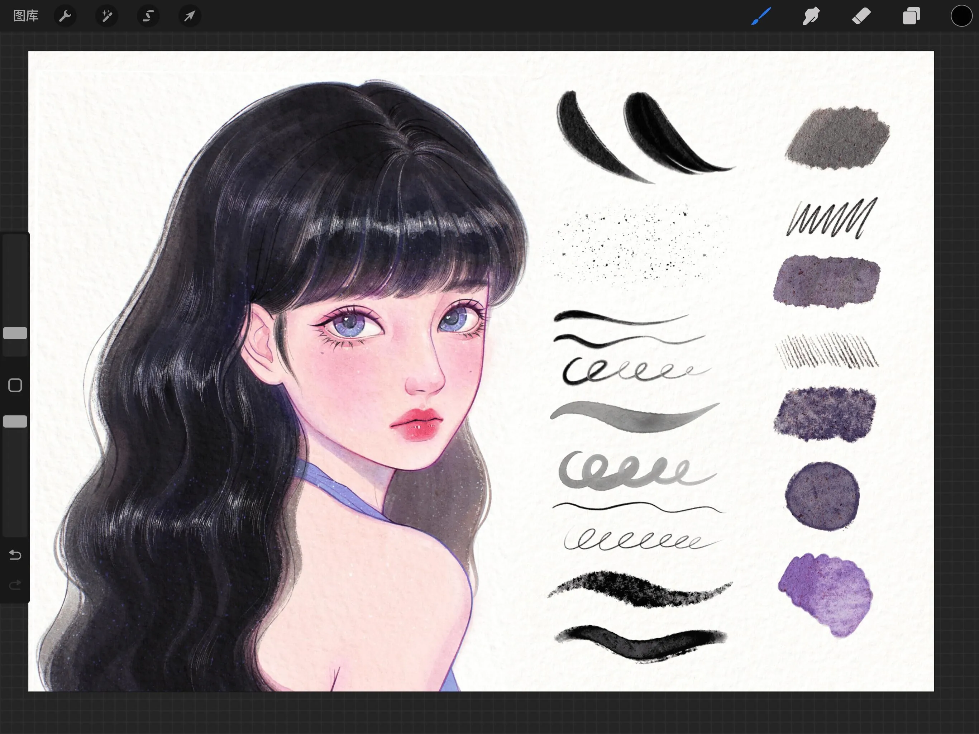Activate the Transform arrow tool
Viewport: 979px width, 734px height.
coord(189,16)
